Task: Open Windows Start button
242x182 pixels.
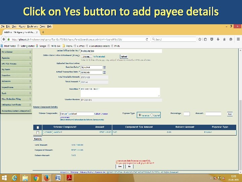Action: tap(4, 178)
